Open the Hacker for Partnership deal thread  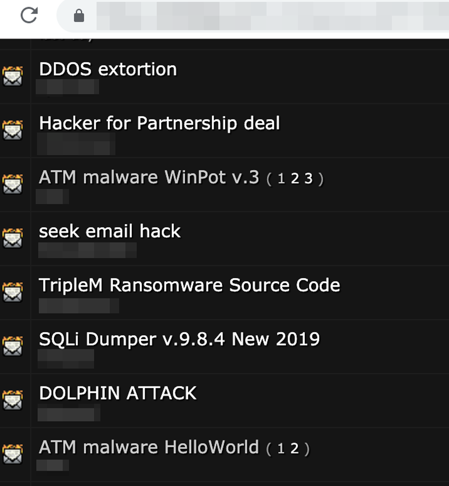tap(159, 123)
